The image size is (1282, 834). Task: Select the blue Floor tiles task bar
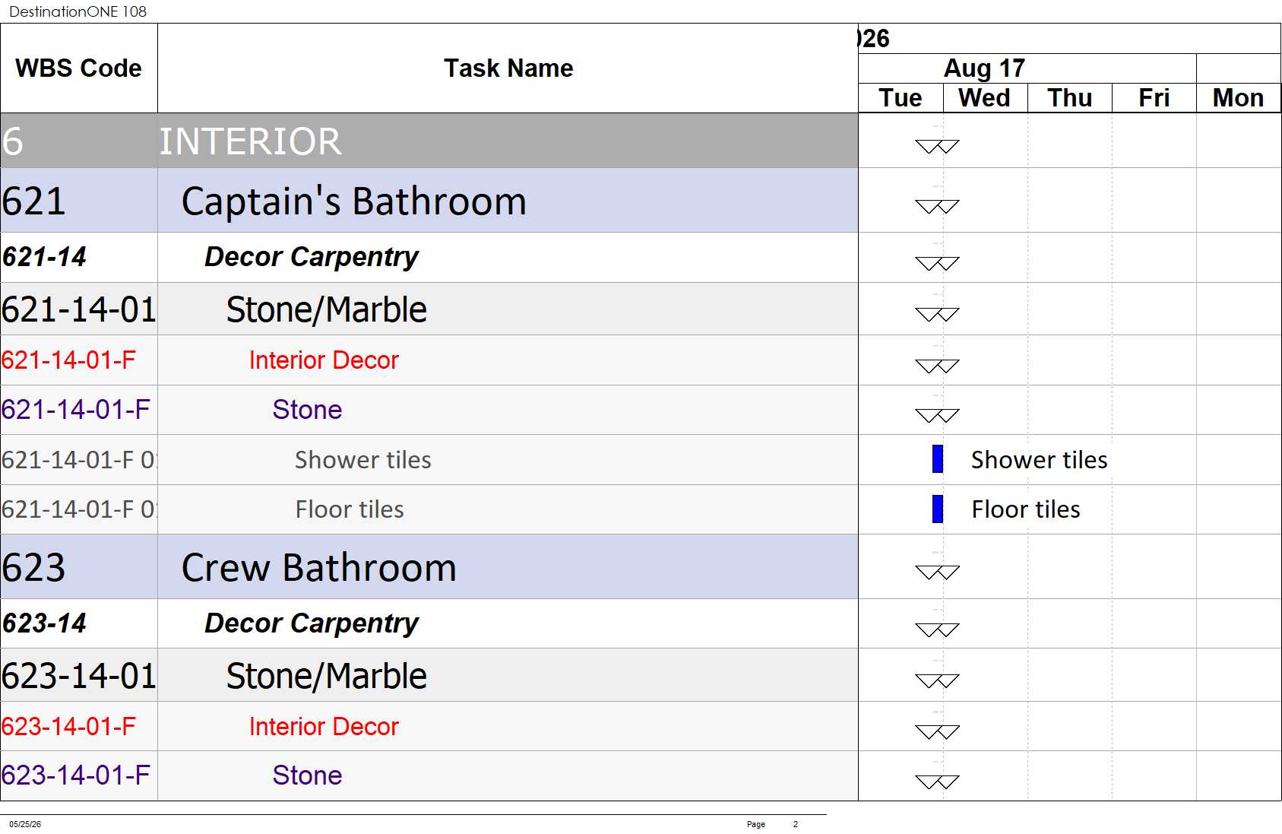[x=938, y=509]
